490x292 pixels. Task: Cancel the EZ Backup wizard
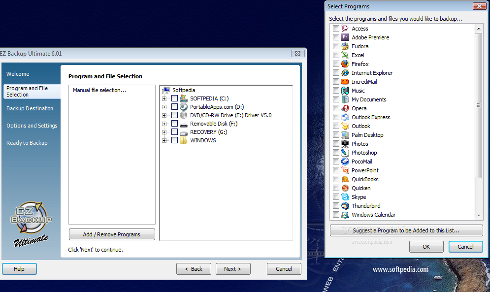(x=284, y=269)
